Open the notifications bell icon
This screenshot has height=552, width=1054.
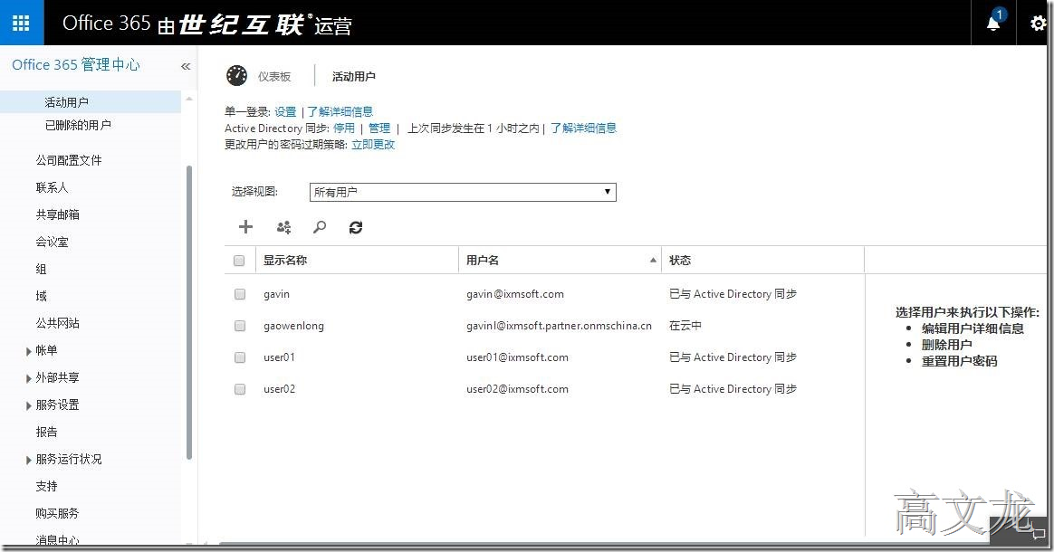tap(992, 23)
